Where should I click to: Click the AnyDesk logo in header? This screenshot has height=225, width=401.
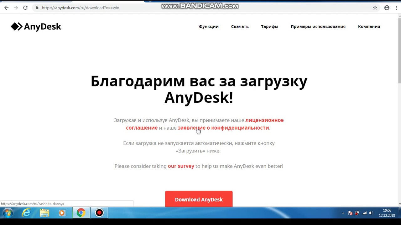point(36,27)
